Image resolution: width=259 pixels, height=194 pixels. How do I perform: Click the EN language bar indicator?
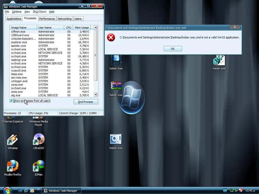(x=225, y=190)
